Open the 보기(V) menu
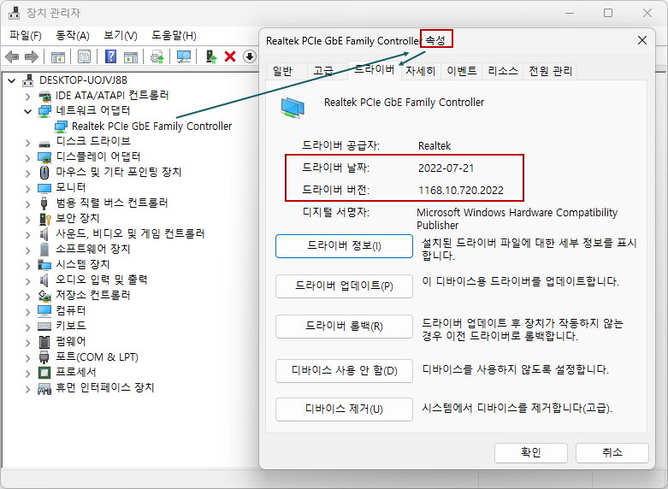 (x=120, y=35)
